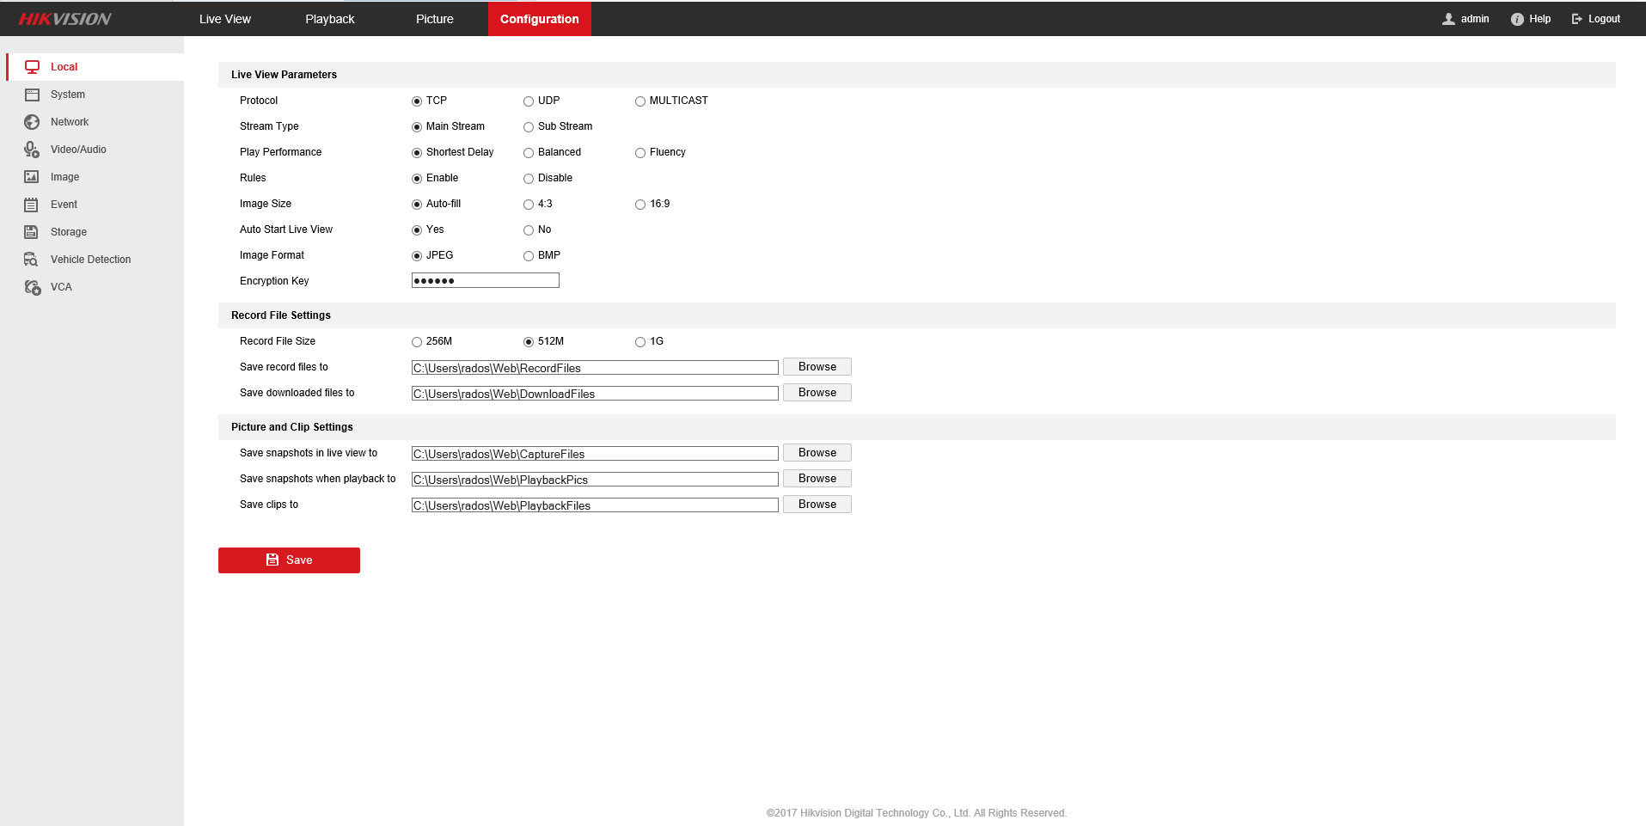Log out using the Logout link
Screen dimensions: 1646x826
[x=1596, y=19]
